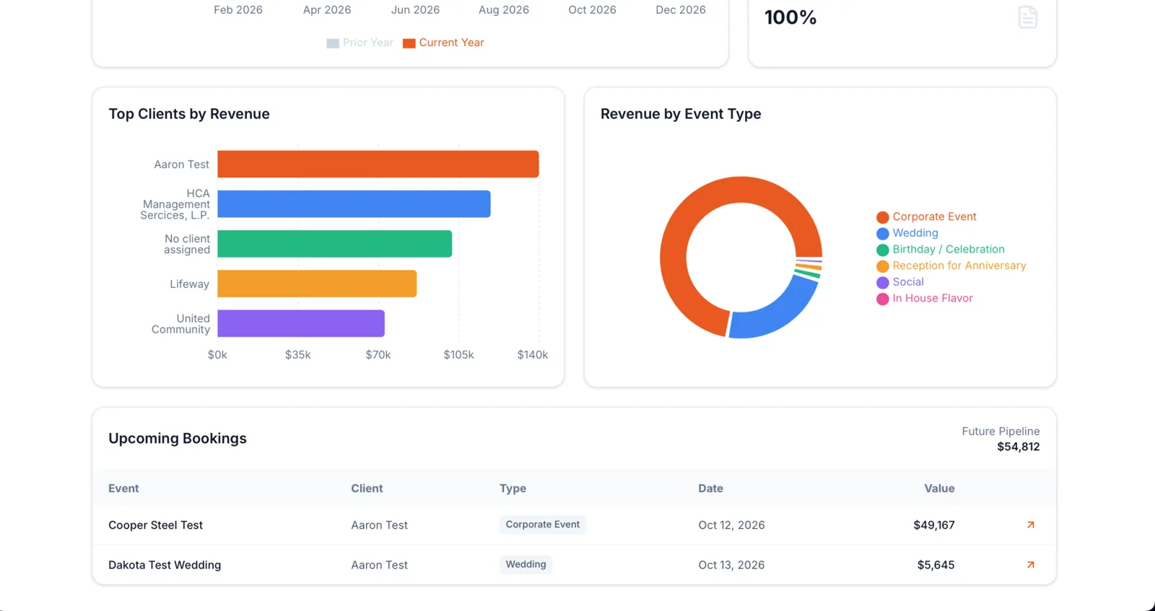
Task: Toggle Birthday / Celebration legend entry
Action: point(941,250)
